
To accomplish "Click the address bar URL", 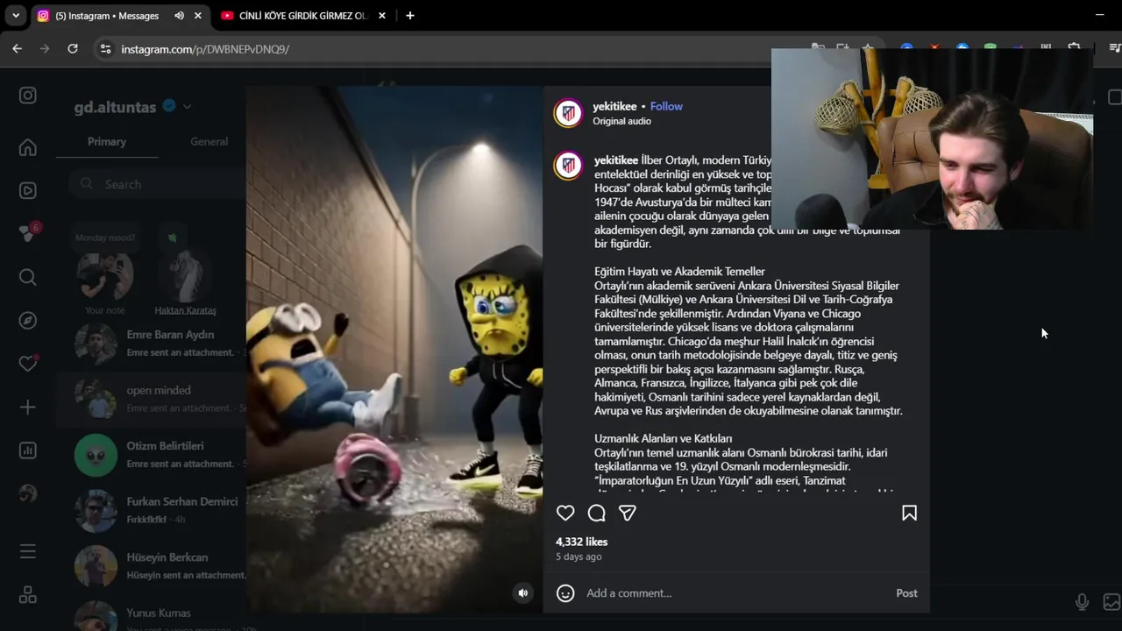I will 205,49.
